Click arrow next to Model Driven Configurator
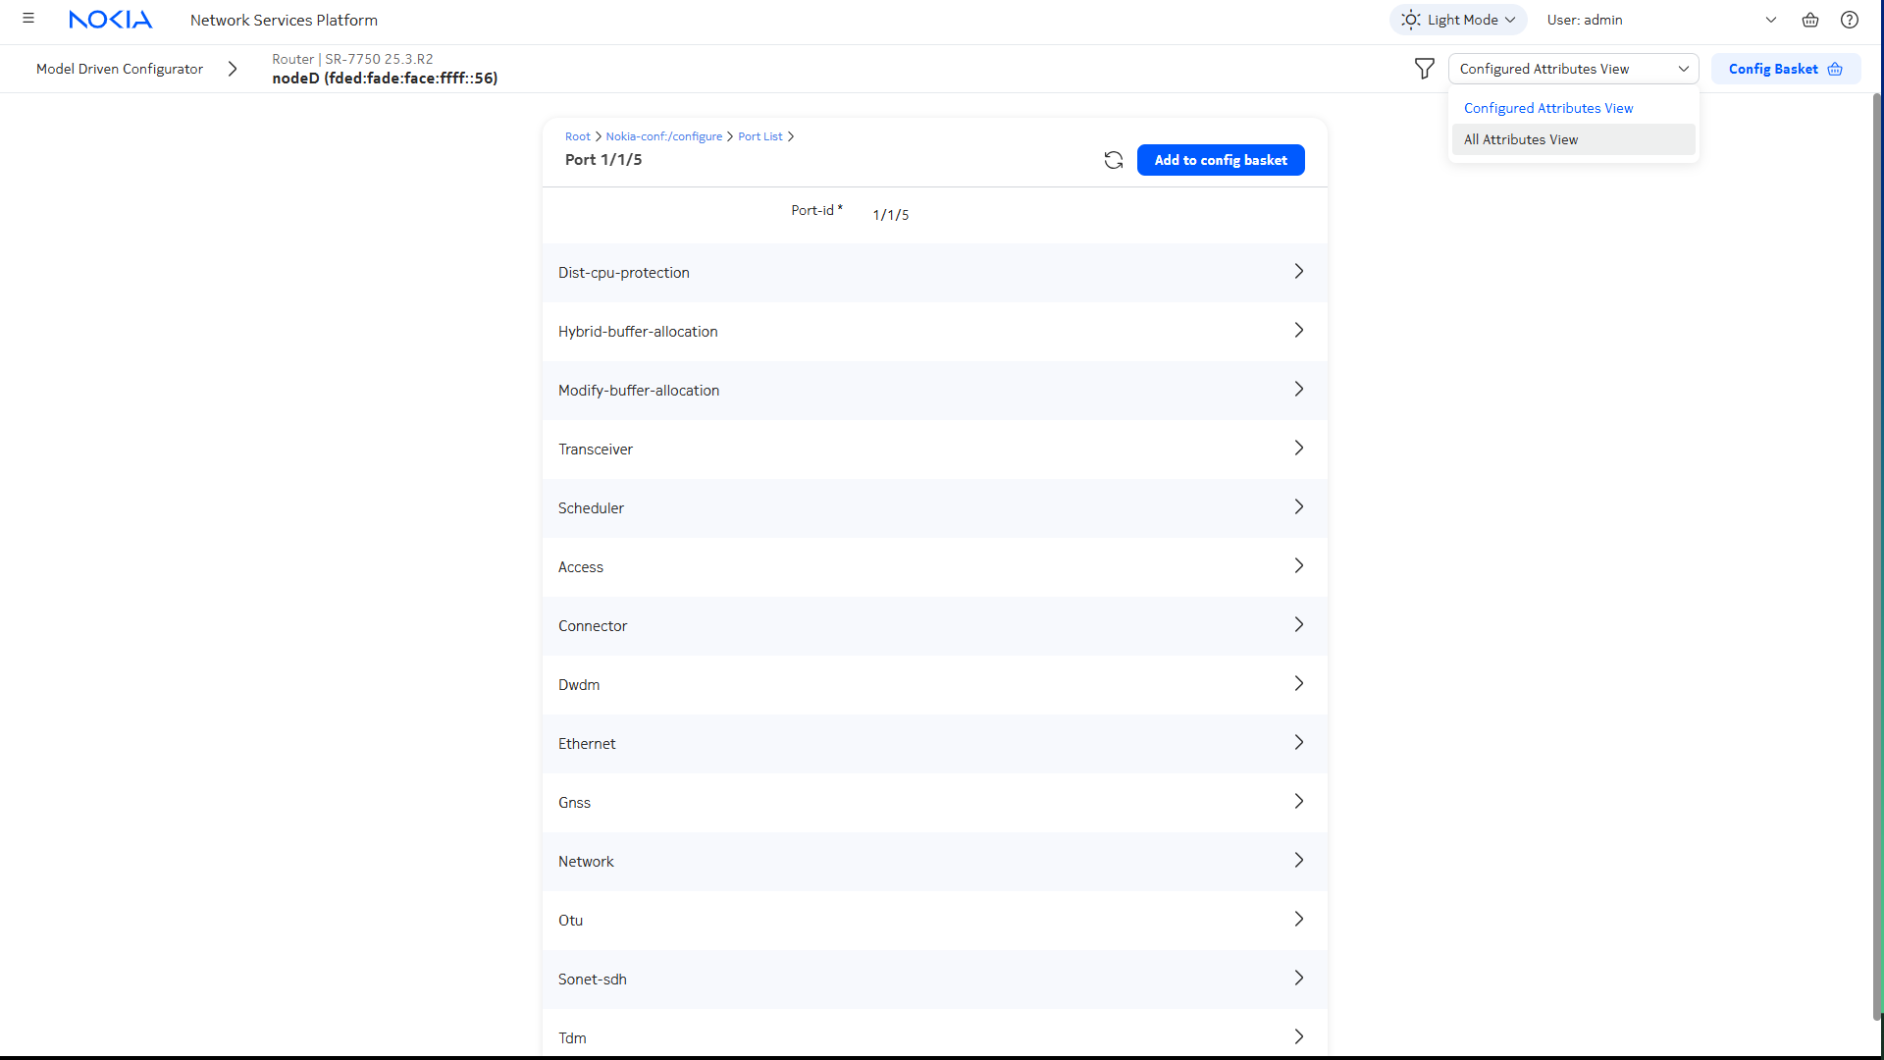The width and height of the screenshot is (1884, 1060). pyautogui.click(x=233, y=69)
